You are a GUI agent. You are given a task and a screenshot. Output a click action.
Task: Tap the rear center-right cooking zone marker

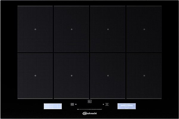(108, 29)
